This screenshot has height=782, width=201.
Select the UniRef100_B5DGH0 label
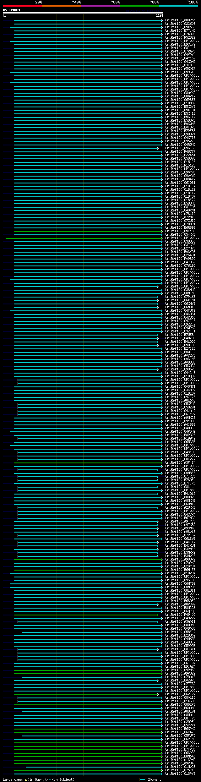pos(180,203)
